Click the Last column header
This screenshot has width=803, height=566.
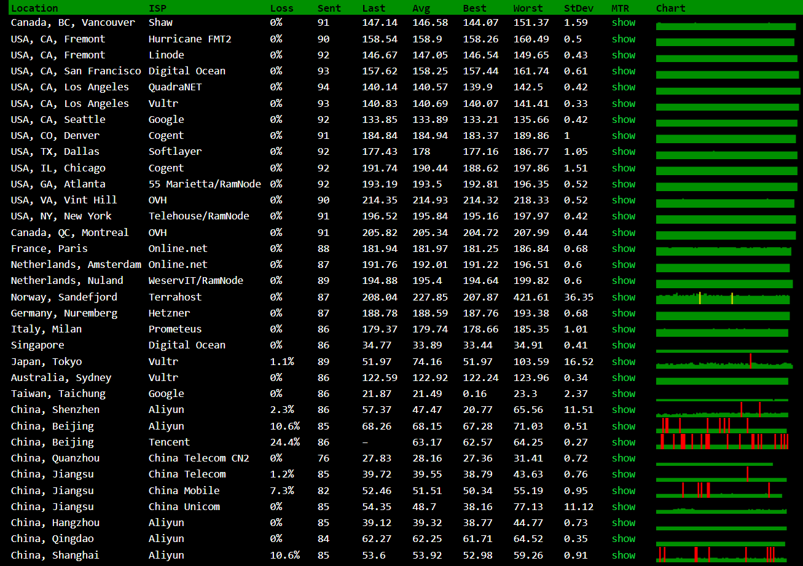click(x=374, y=8)
